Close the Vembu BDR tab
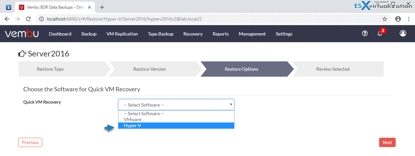The width and height of the screenshot is (415, 156). point(89,7)
